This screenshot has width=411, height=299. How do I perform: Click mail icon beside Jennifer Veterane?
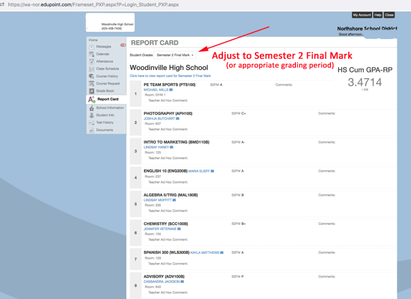pyautogui.click(x=177, y=229)
